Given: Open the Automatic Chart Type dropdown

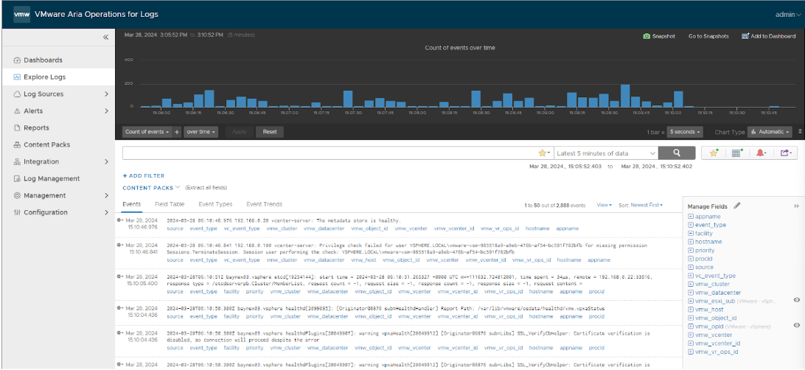Looking at the screenshot, I should click(x=770, y=132).
